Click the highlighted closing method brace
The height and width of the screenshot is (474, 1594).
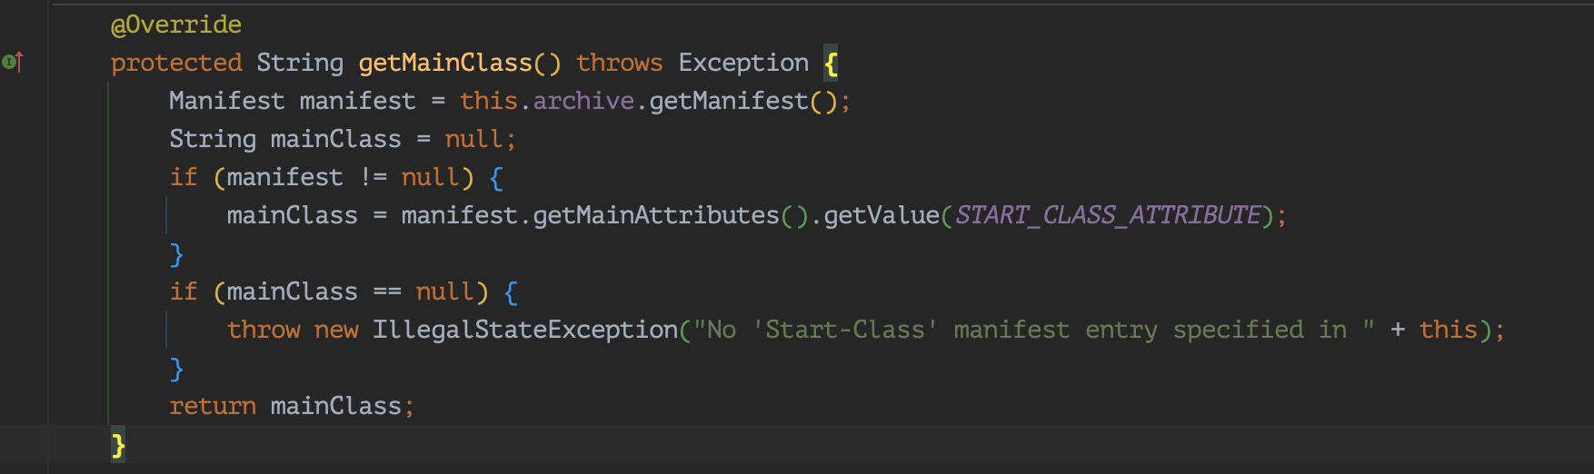tap(118, 445)
